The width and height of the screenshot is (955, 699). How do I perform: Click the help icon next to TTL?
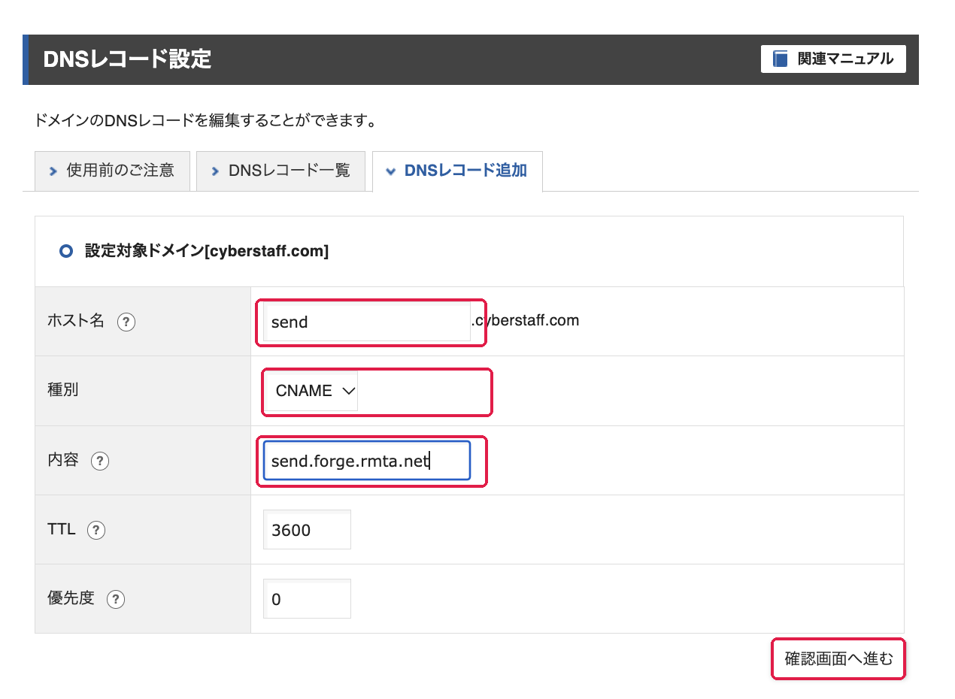(96, 530)
